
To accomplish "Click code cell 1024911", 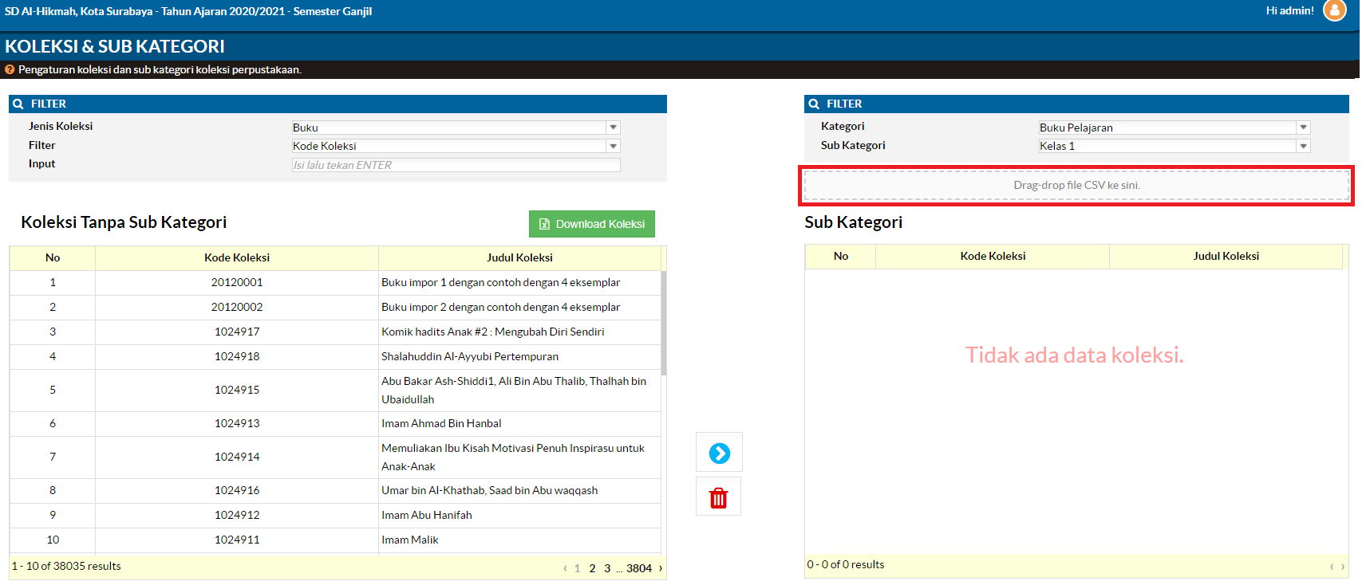I will [x=237, y=540].
